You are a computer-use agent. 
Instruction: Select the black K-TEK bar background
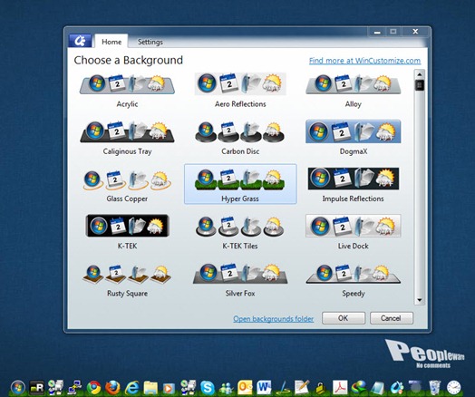coord(127,226)
